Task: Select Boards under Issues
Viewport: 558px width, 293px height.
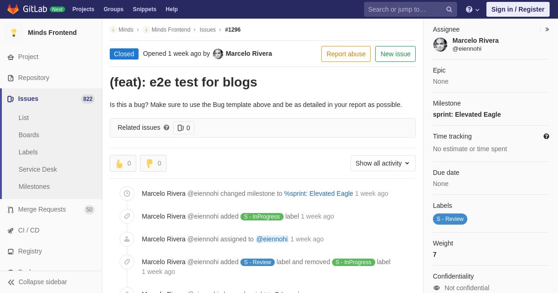Action: click(x=29, y=135)
